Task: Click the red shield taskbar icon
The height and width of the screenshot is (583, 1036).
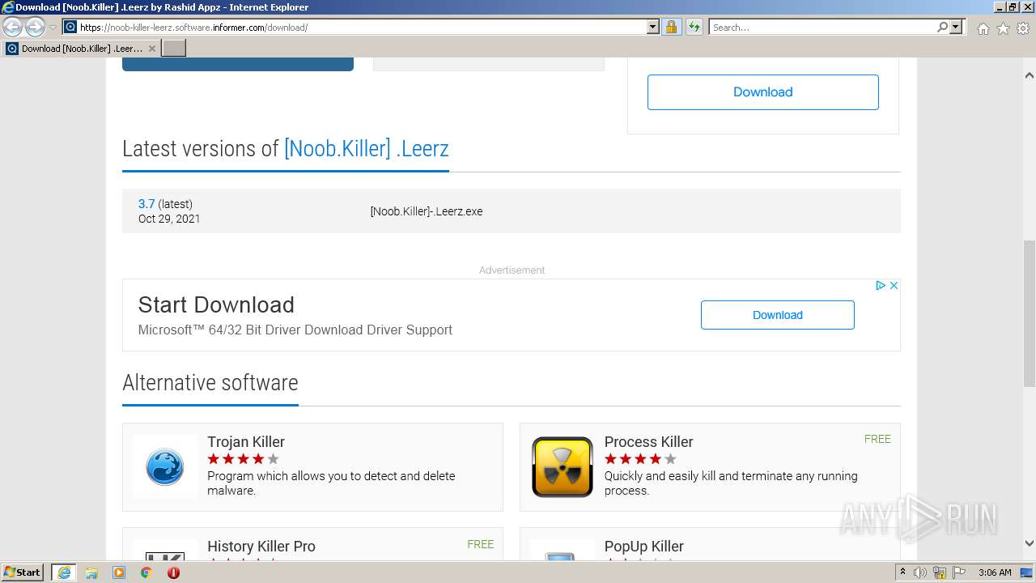Action: point(173,572)
